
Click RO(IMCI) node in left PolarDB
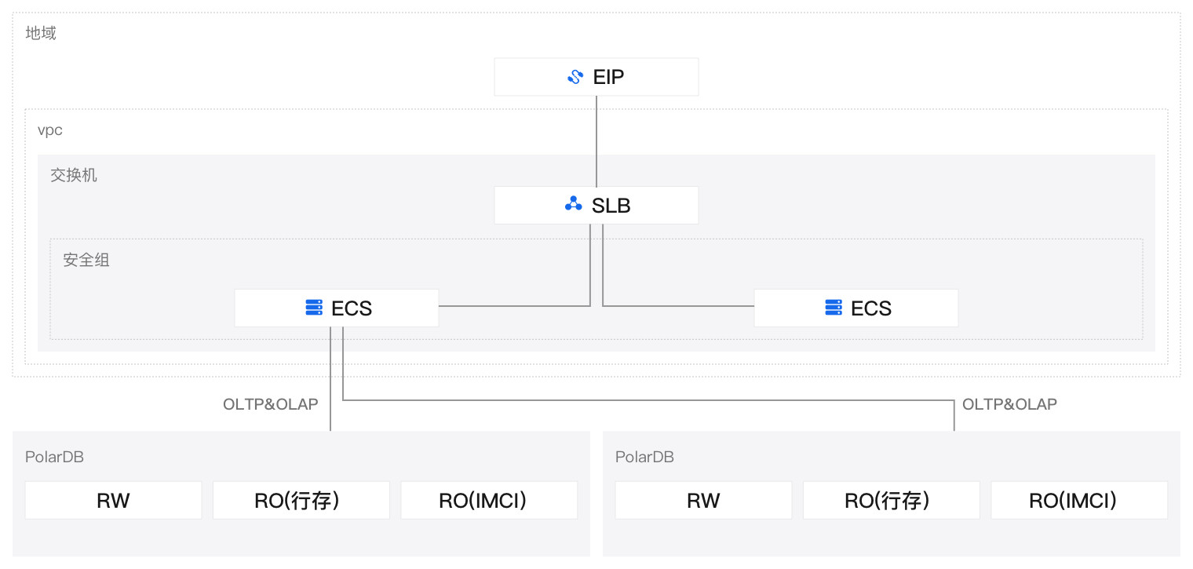(489, 501)
